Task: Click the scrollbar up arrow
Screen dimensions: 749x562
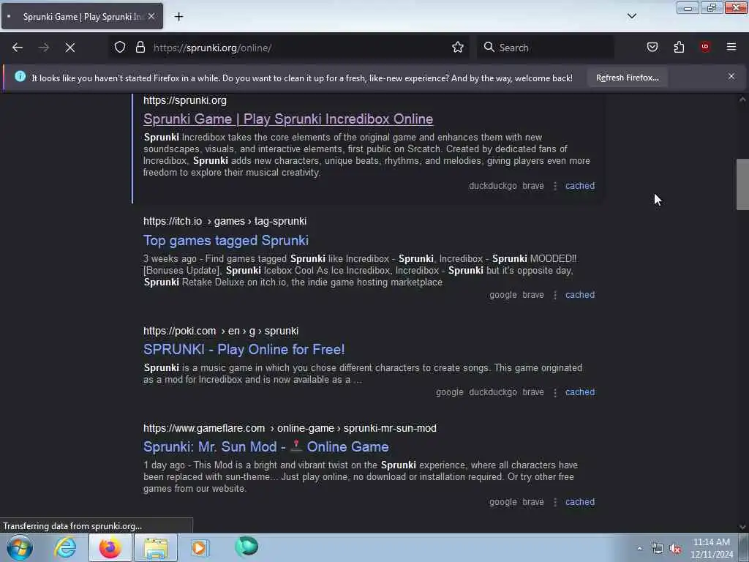Action: point(742,100)
